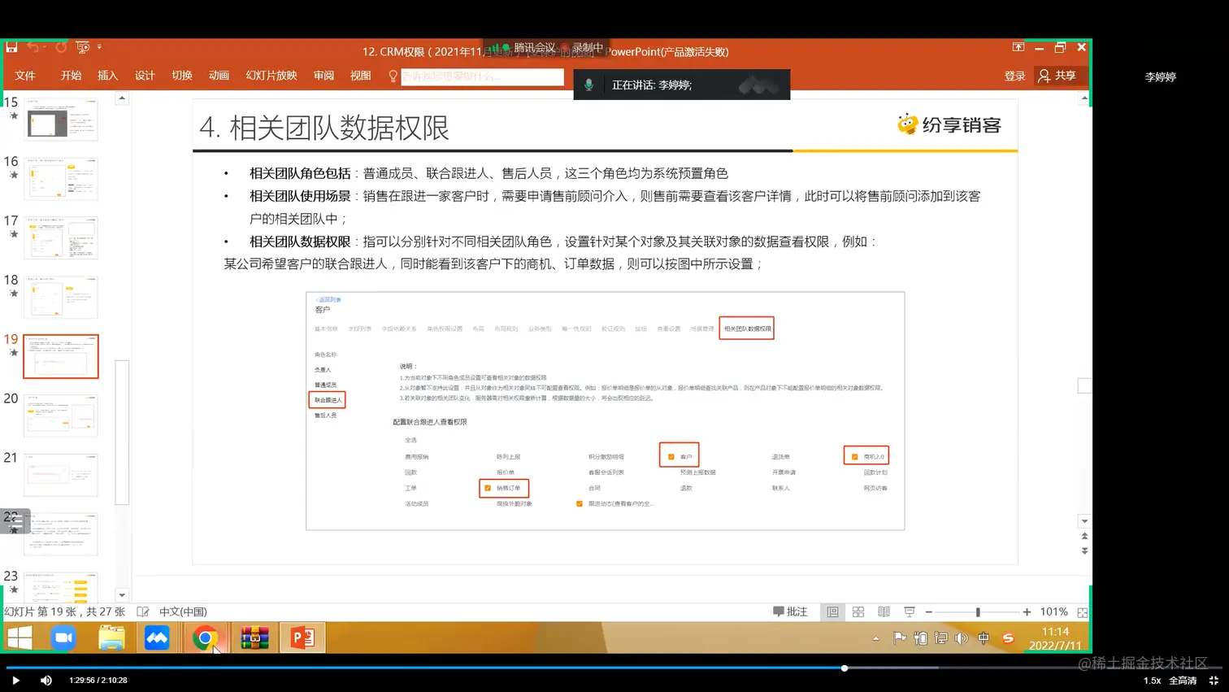1229x692 pixels.
Task: Select slide 21 thumbnail
Action: (x=61, y=475)
